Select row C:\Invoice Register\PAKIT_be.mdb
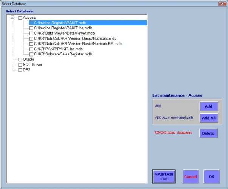The height and width of the screenshot is (189, 228). [x=63, y=28]
